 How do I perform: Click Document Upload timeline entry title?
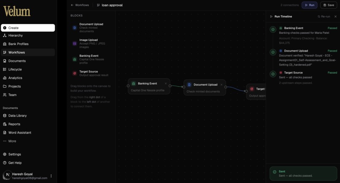296,51
